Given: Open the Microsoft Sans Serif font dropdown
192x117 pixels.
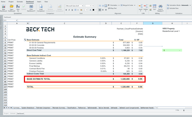Looking at the screenshot, I should pyautogui.click(x=83, y=6).
